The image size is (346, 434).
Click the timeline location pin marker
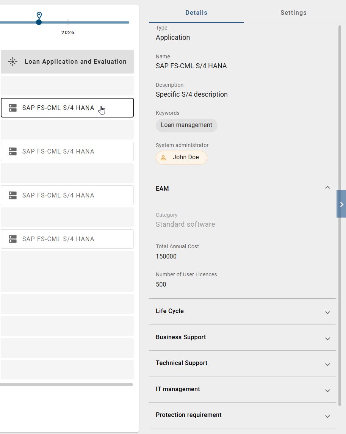coord(39,15)
